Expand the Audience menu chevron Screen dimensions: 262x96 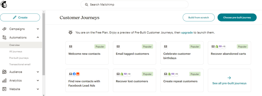pos(38,72)
